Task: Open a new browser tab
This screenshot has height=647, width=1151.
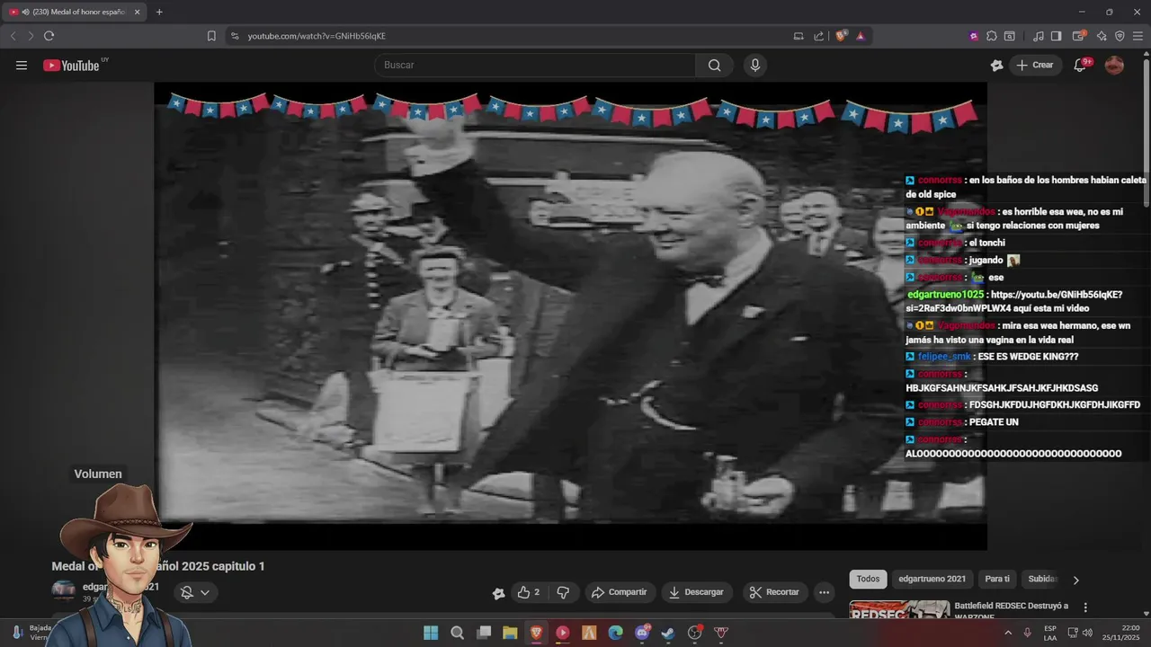Action: point(159,12)
